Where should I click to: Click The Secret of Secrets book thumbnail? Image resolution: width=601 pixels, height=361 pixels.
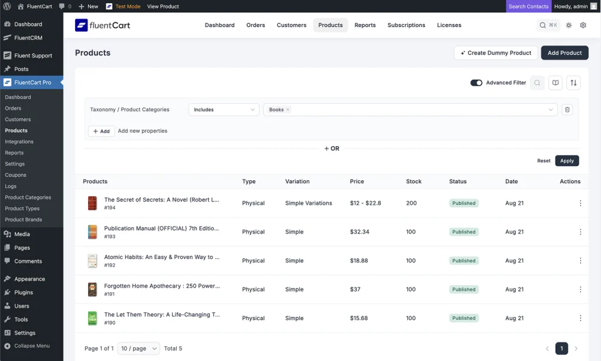pos(92,203)
